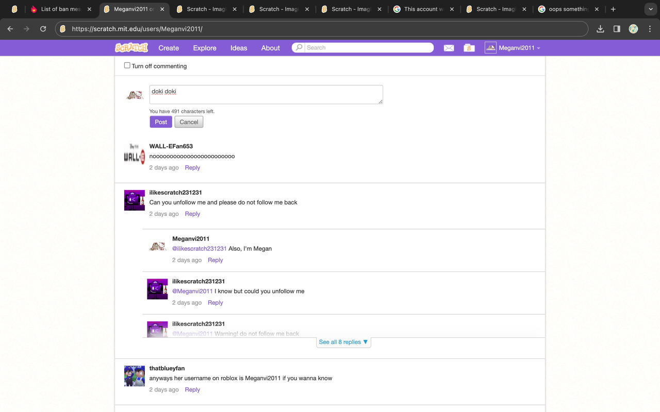660x412 pixels.
Task: Click 'You have 491 characters left.' text
Action: coord(182,111)
